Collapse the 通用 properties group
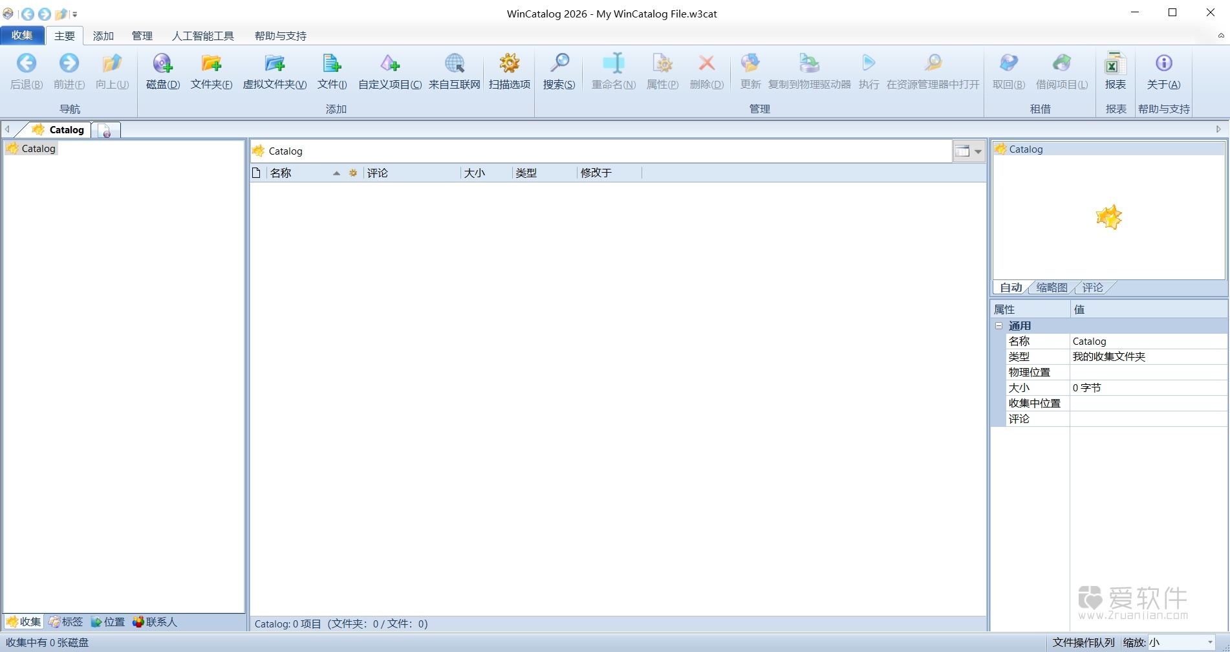 pyautogui.click(x=998, y=325)
